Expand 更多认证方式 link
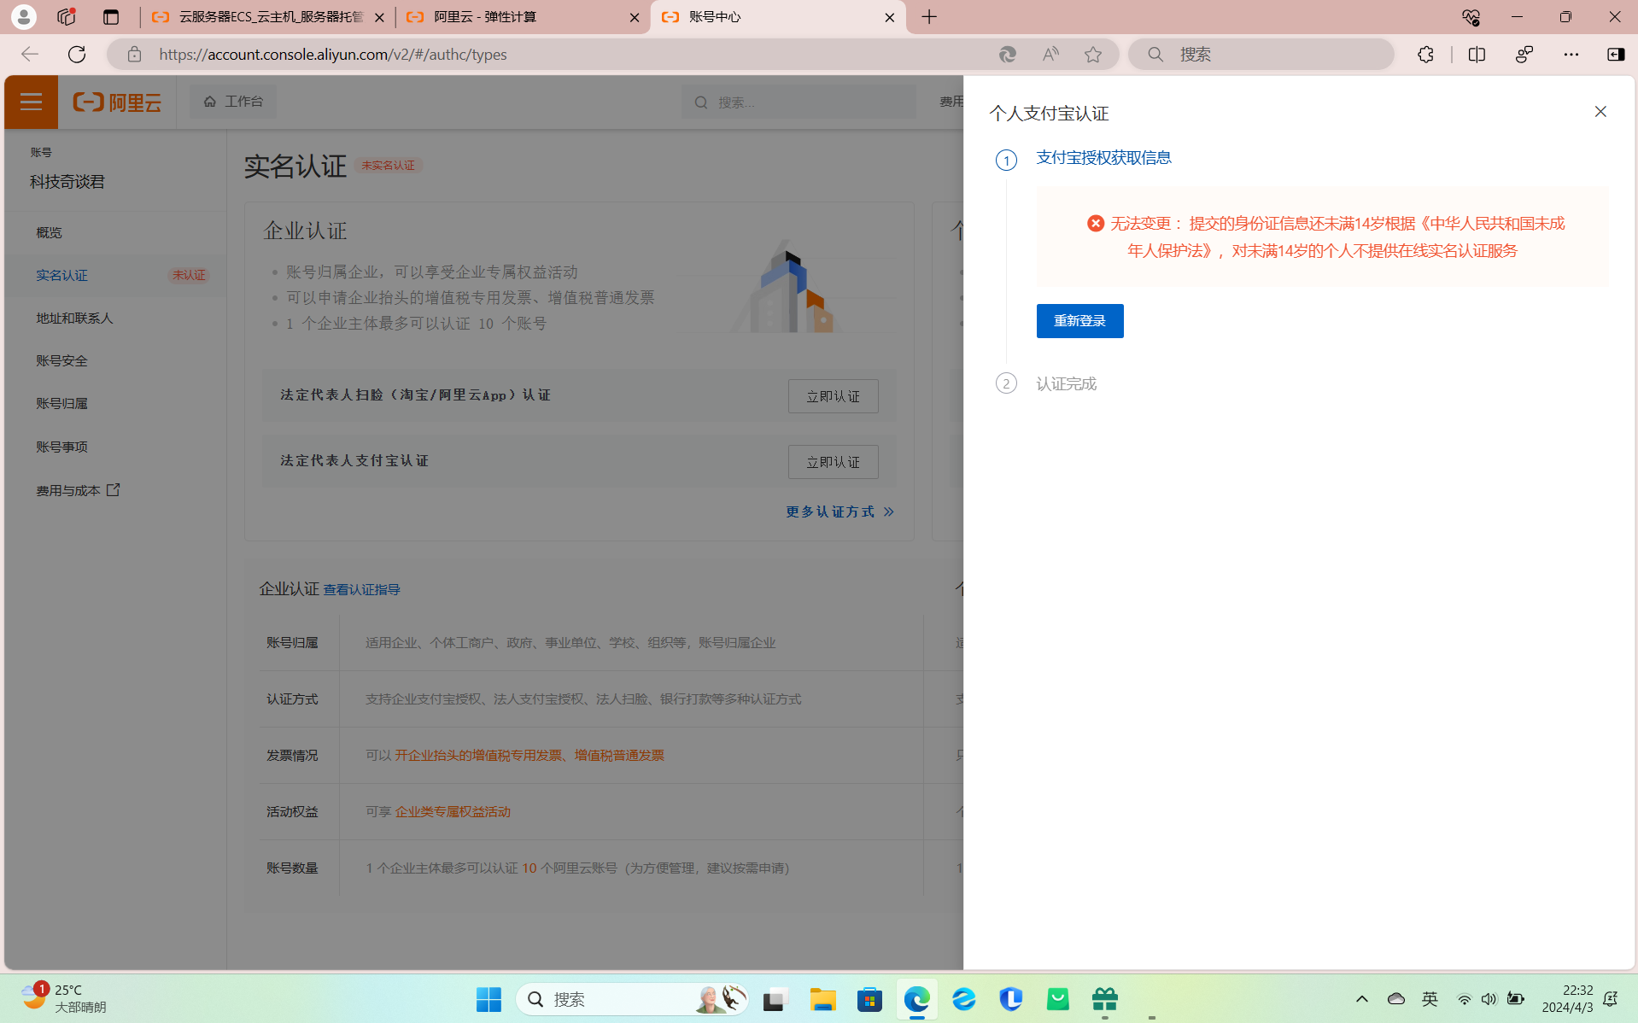The width and height of the screenshot is (1638, 1023). click(839, 511)
